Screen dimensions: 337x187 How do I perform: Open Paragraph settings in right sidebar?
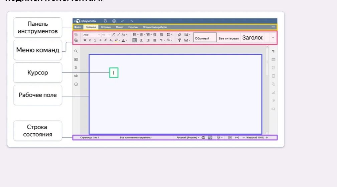(274, 51)
